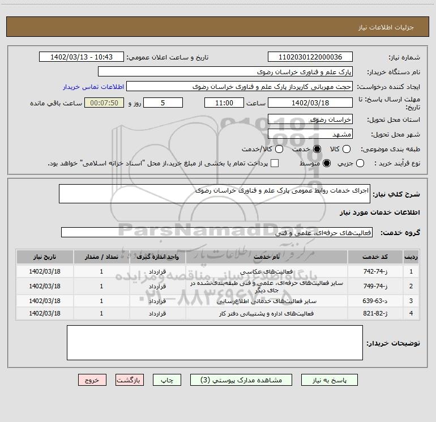
Task: Click the جزئیات اطلاعات نیاز header title
Action: 386,27
